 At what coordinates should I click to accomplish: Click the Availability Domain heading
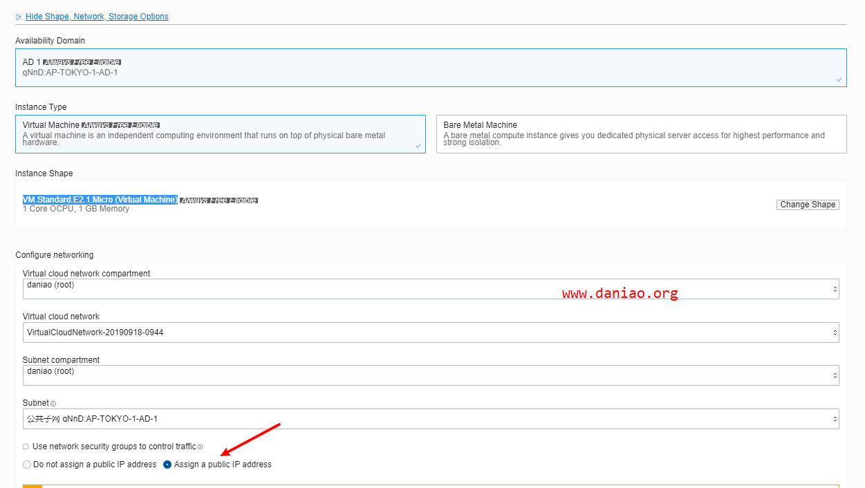click(50, 41)
